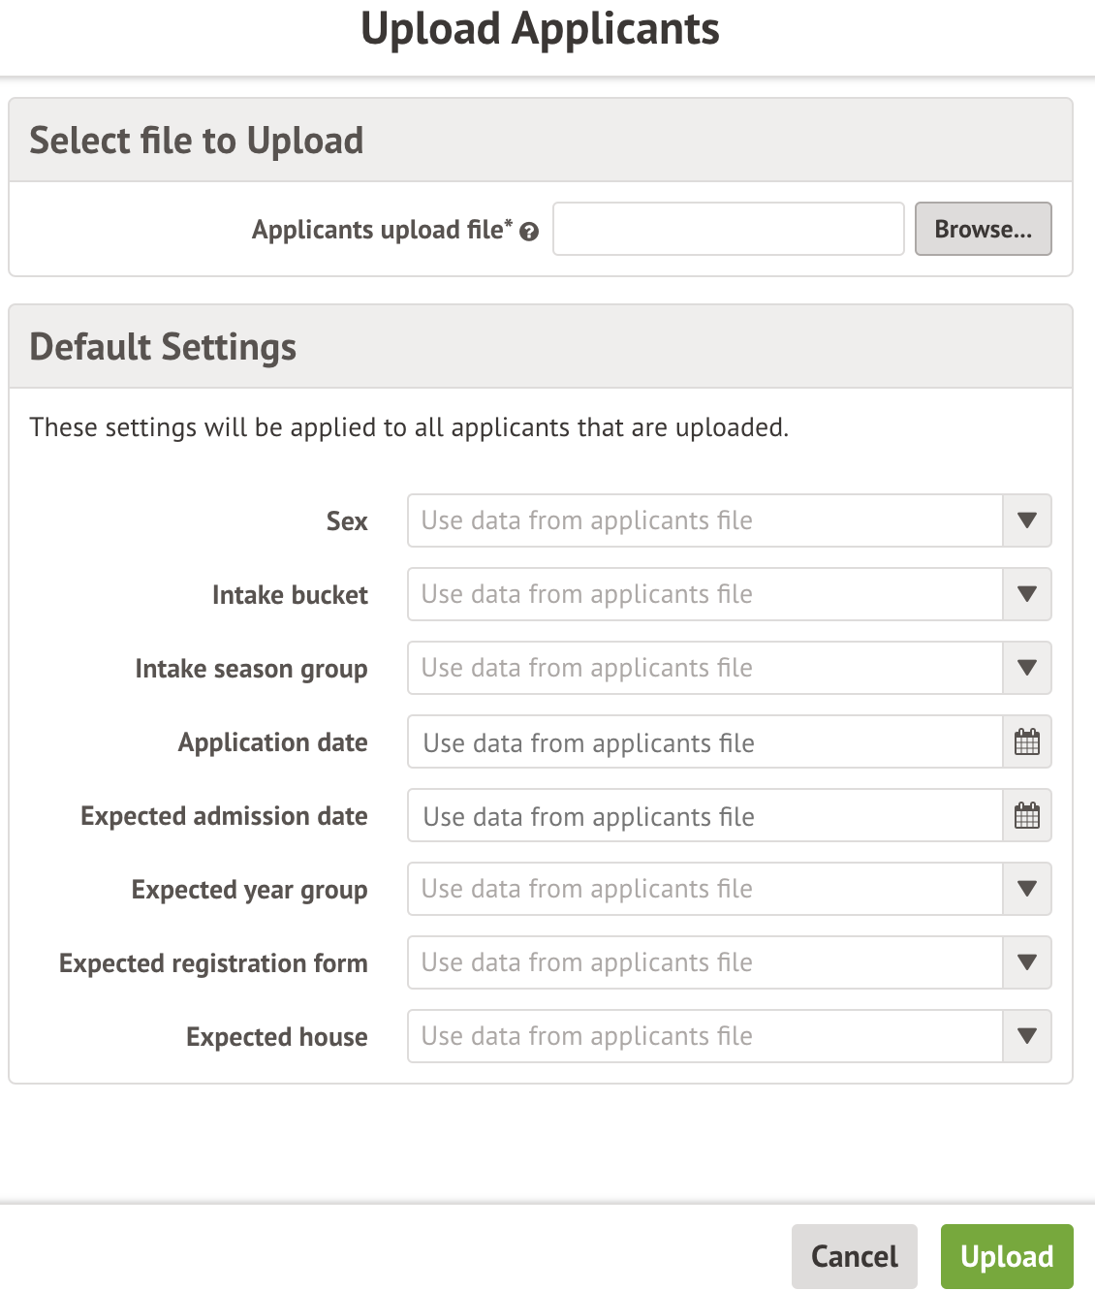Image resolution: width=1095 pixels, height=1291 pixels.
Task: Cancel the upload dialog
Action: pyautogui.click(x=854, y=1257)
